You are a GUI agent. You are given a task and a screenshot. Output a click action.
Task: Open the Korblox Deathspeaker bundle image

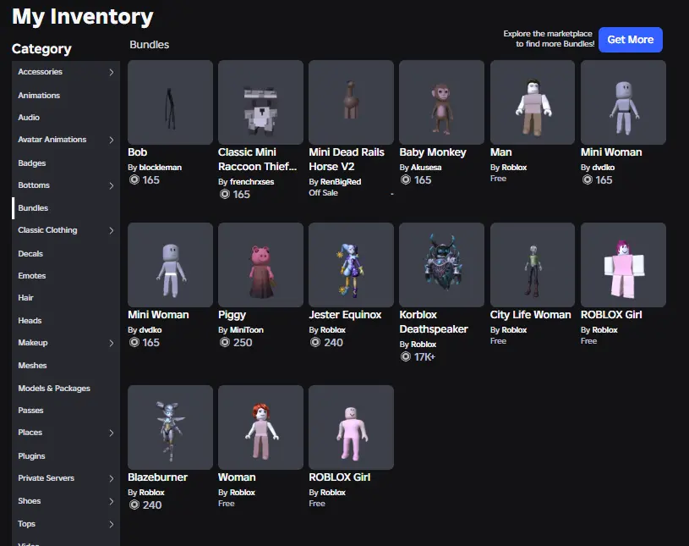(x=441, y=265)
